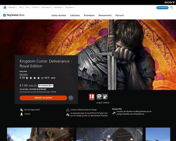Expand the PS5 dropdown menu

point(21,7)
